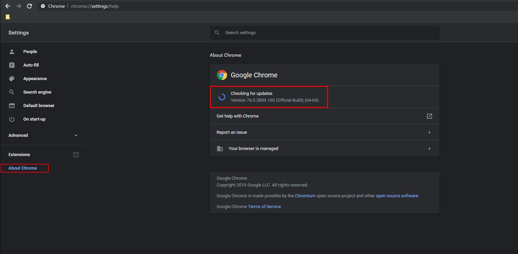Go back using the browser back arrow
This screenshot has width=518, height=254.
8,6
